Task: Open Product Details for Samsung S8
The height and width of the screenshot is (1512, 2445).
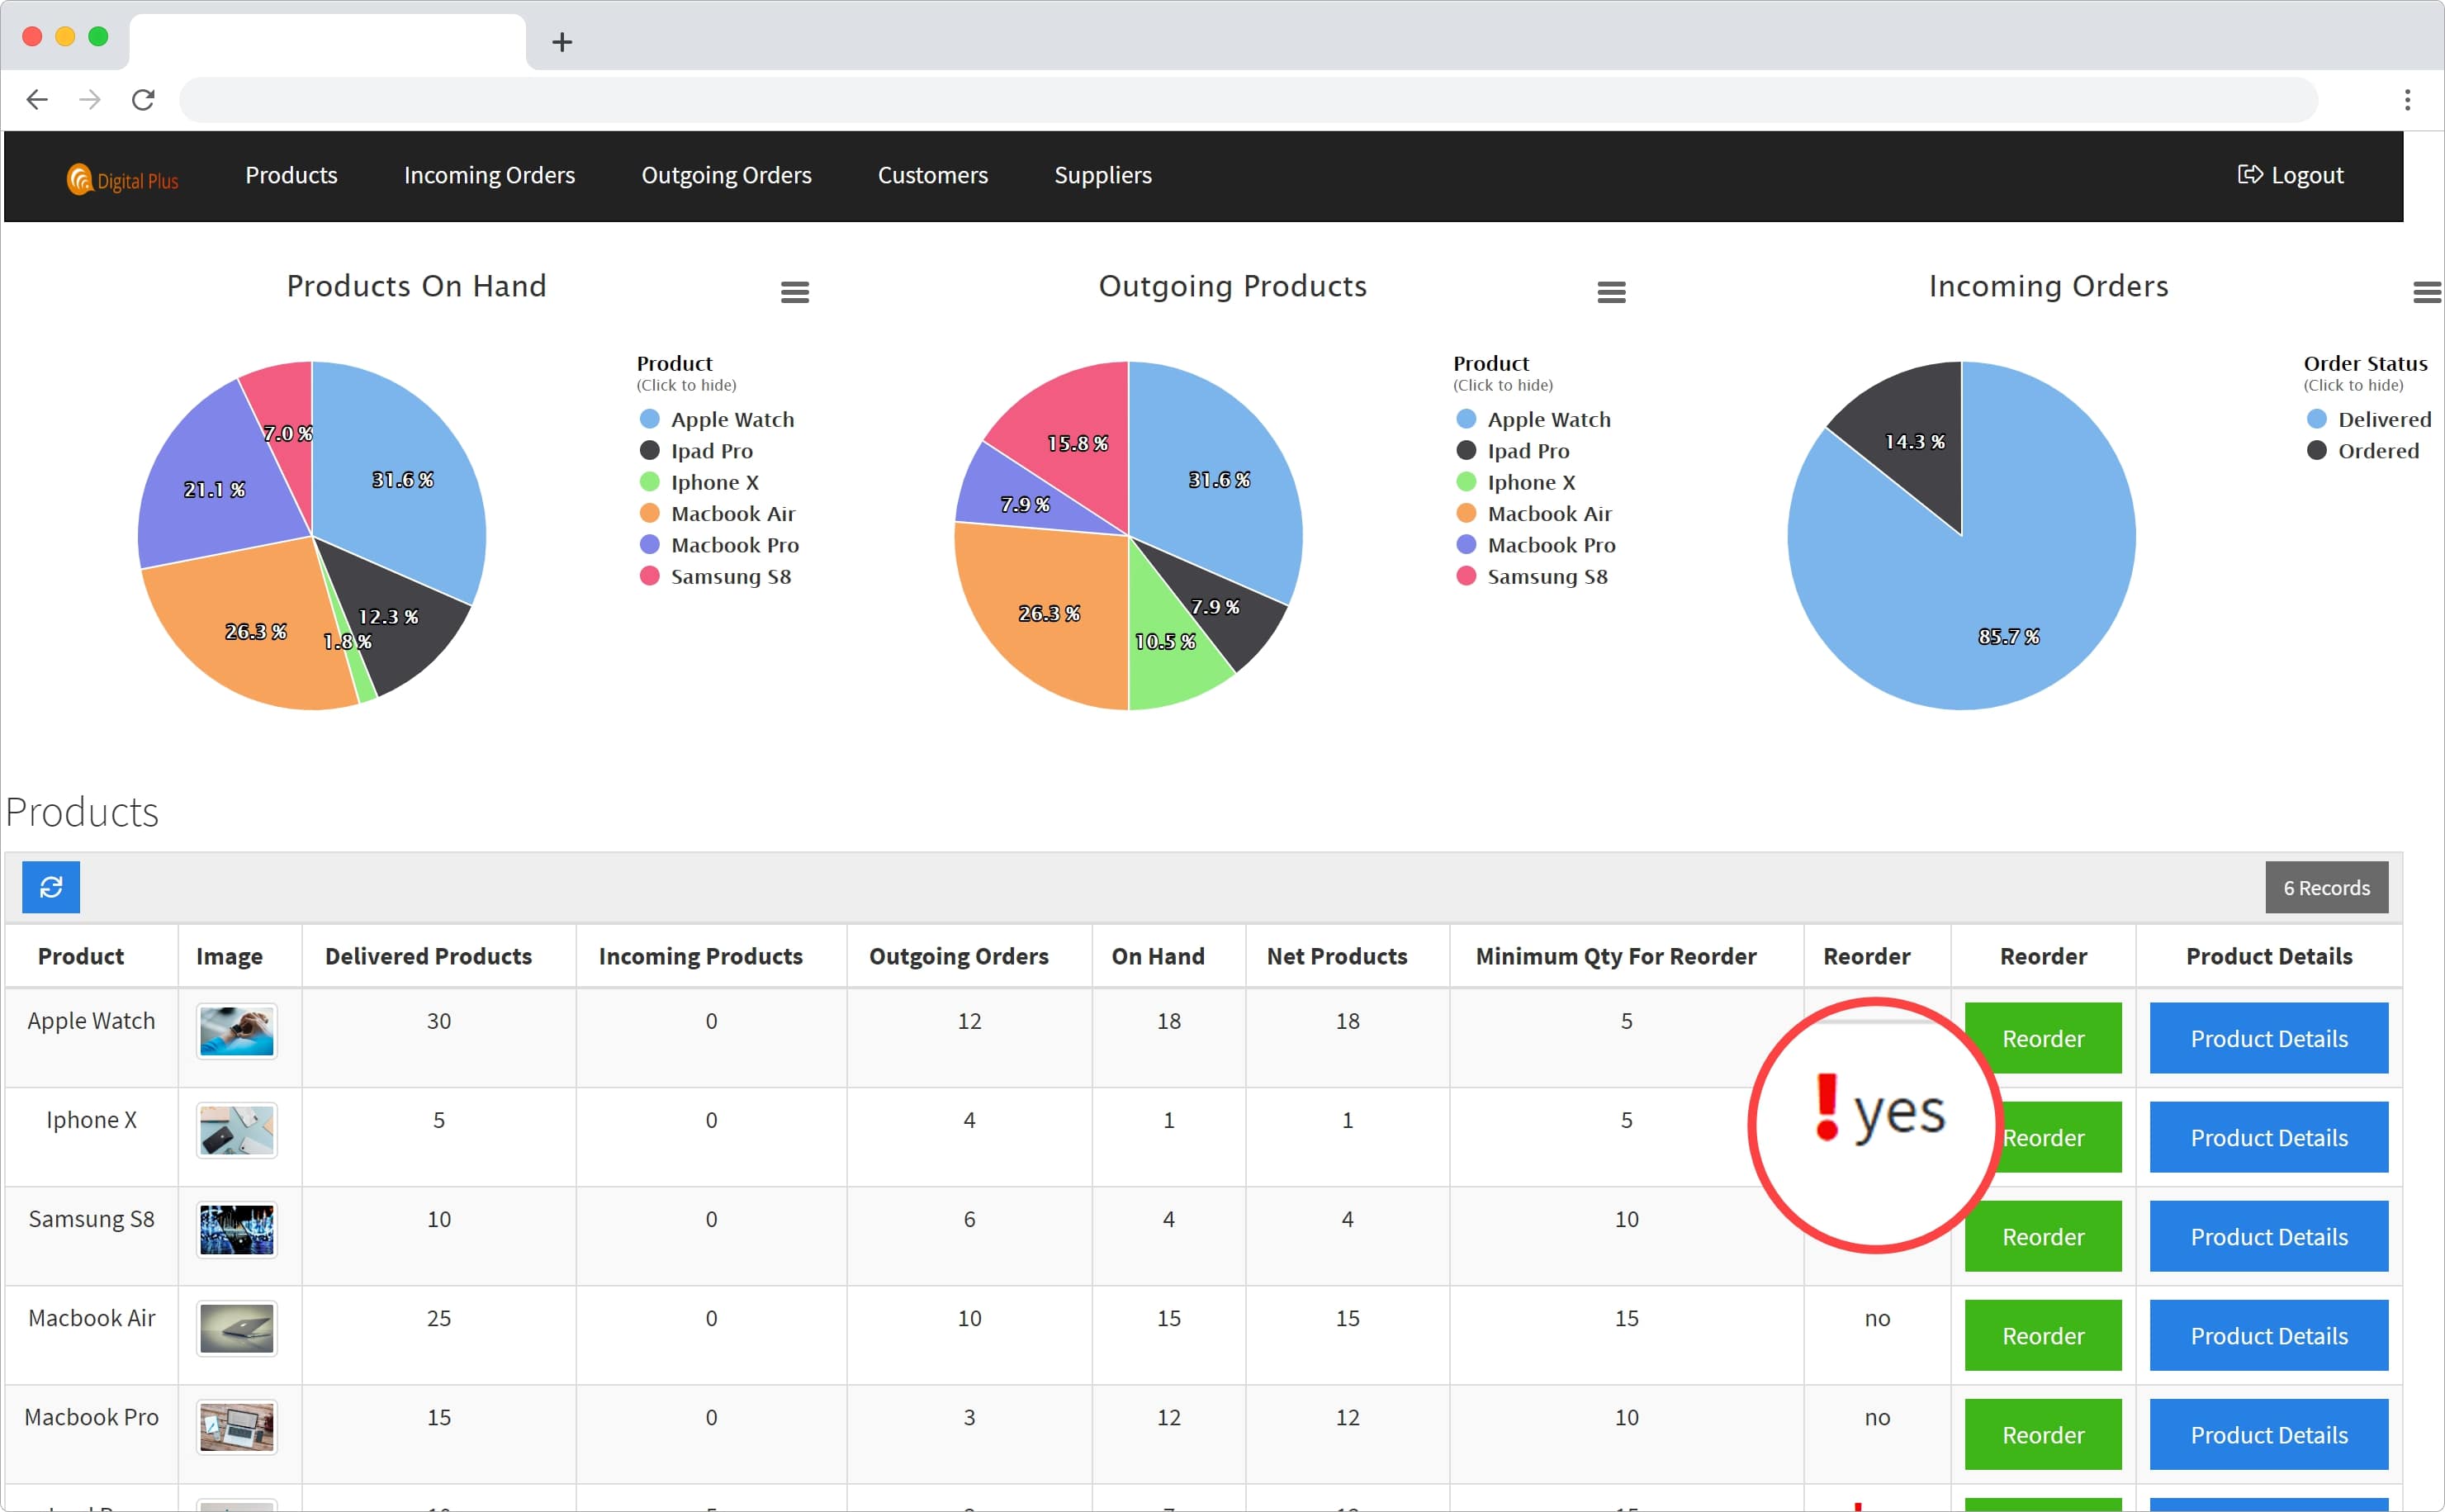Action: (x=2268, y=1236)
